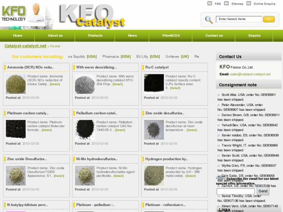Click the FAQ icon in top bar
Image resolution: width=283 pixels, height=212 pixels.
[x=209, y=4]
